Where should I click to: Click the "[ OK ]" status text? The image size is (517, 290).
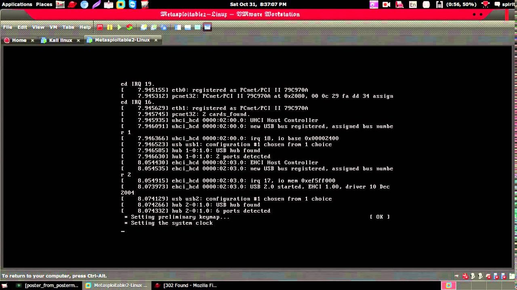(x=380, y=217)
